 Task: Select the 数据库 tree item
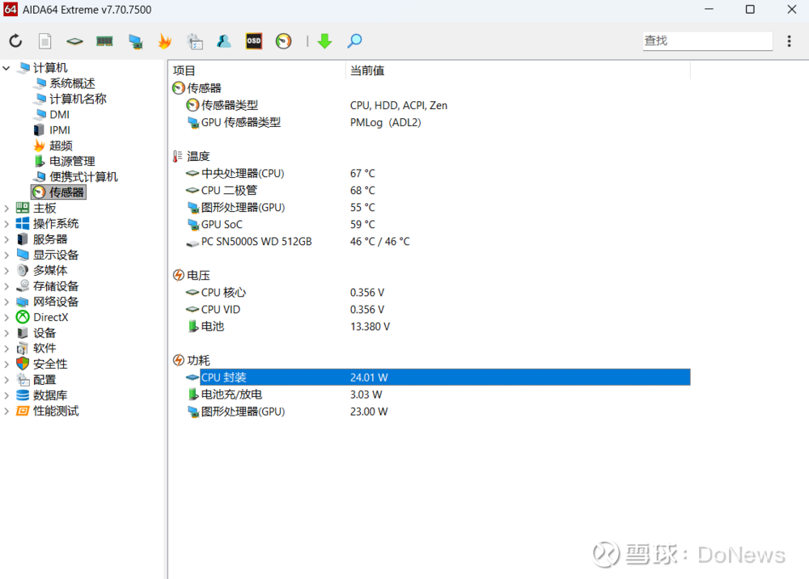point(50,395)
